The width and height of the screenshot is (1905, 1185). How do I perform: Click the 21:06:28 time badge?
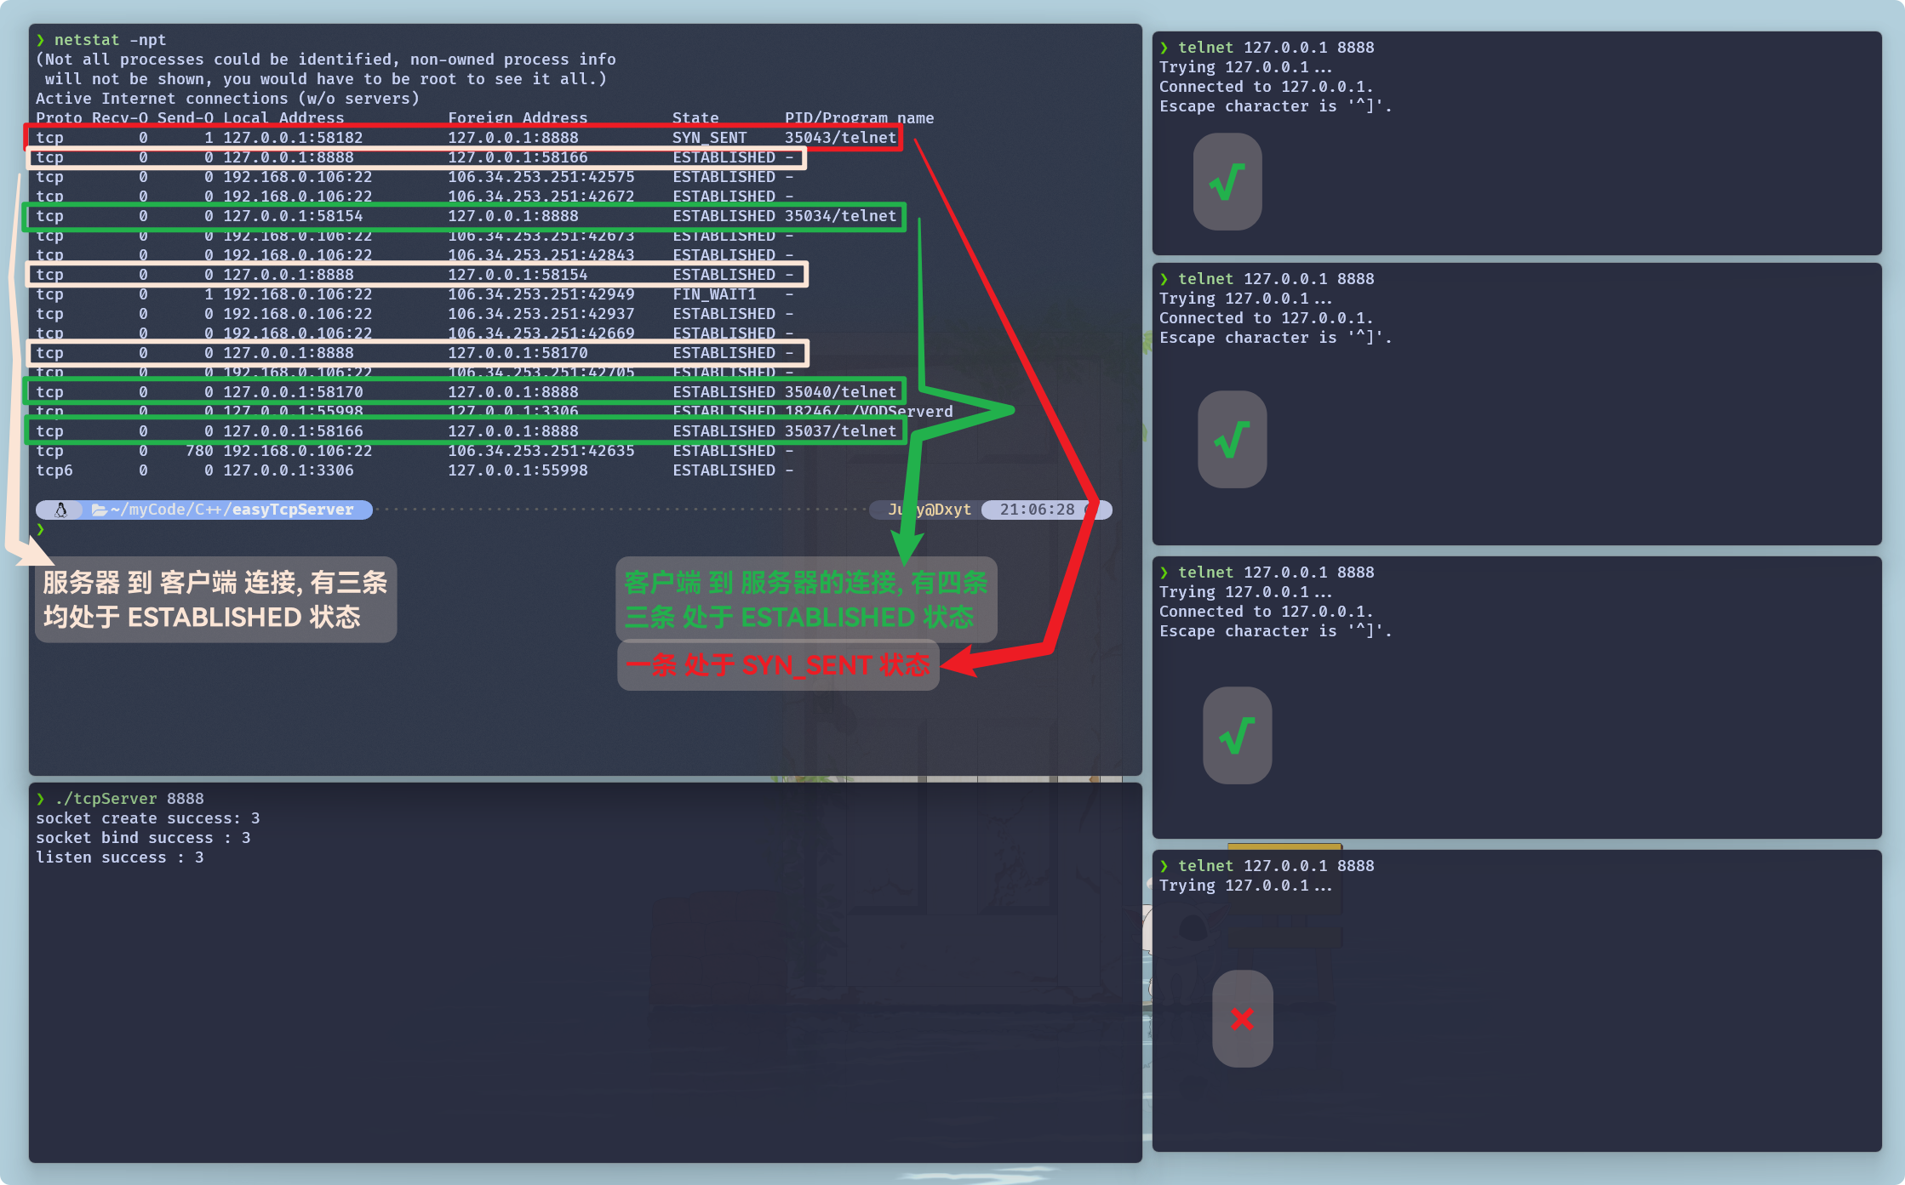(x=1037, y=510)
